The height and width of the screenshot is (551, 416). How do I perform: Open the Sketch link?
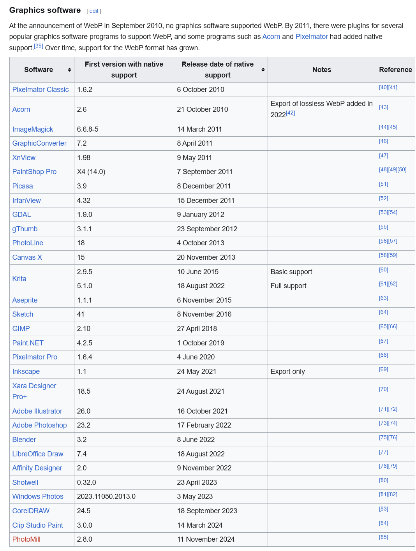[23, 314]
